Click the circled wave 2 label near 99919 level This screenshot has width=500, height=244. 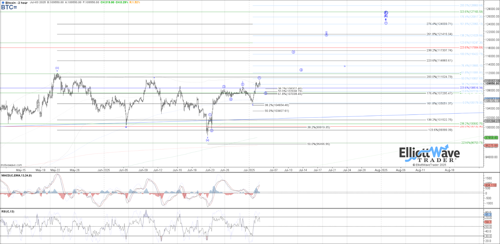coord(212,130)
